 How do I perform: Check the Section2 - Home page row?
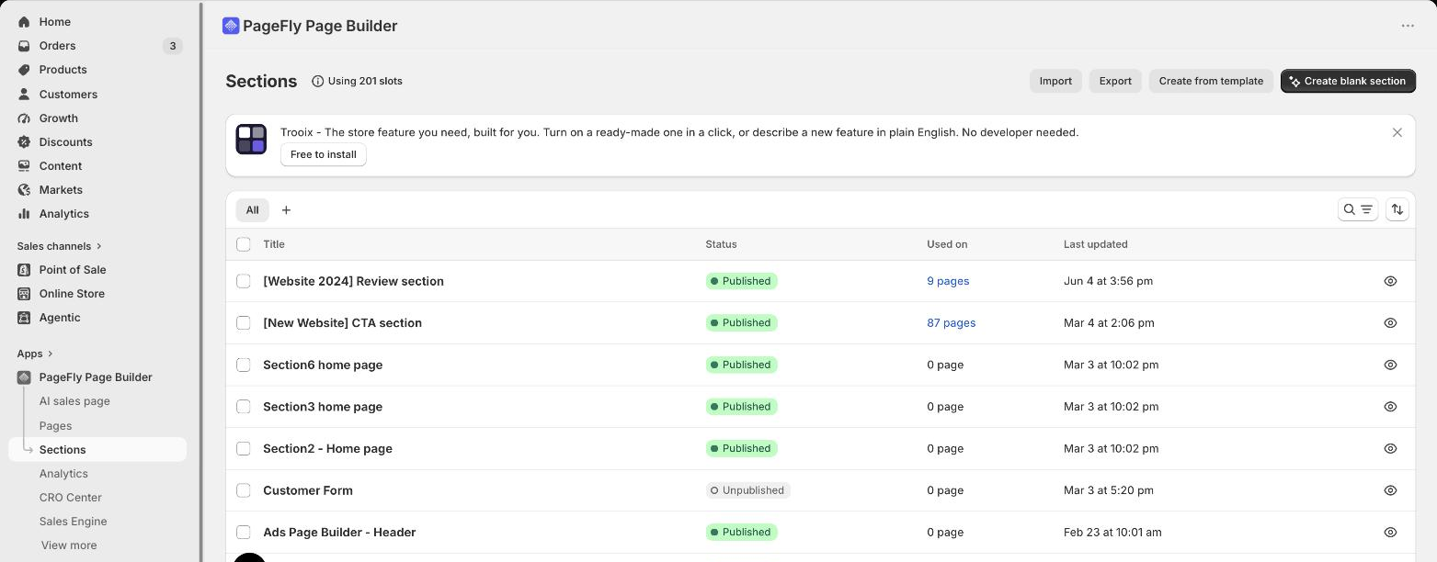[x=244, y=449]
